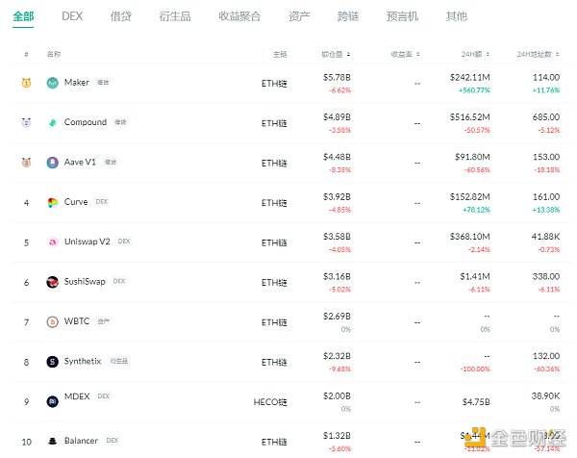Screen dimensions: 577x458
Task: Open the Balancer project link
Action: [x=81, y=441]
